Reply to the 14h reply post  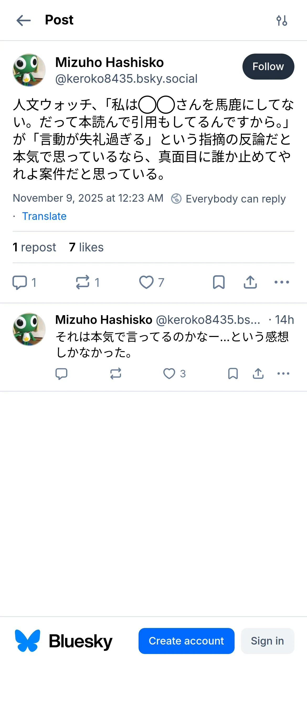(x=61, y=373)
